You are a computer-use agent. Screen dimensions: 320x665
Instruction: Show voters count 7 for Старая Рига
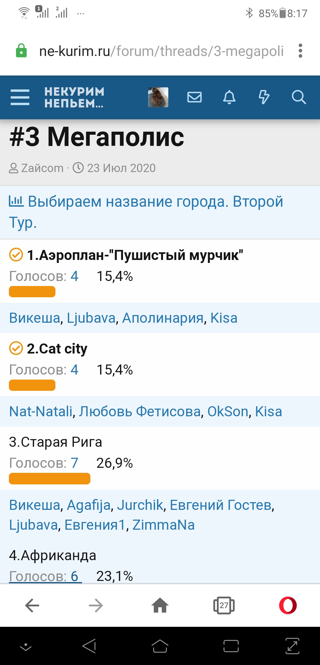coord(74,463)
